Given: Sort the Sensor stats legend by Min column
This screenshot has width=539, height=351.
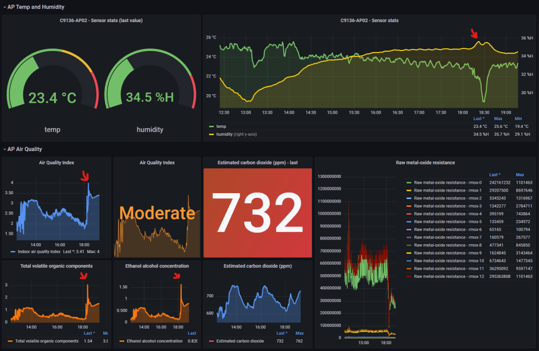Looking at the screenshot, I should click(x=518, y=118).
